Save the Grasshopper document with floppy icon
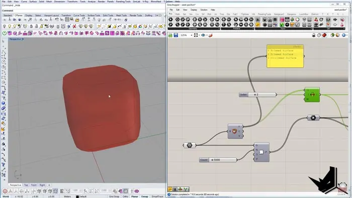 [176, 35]
